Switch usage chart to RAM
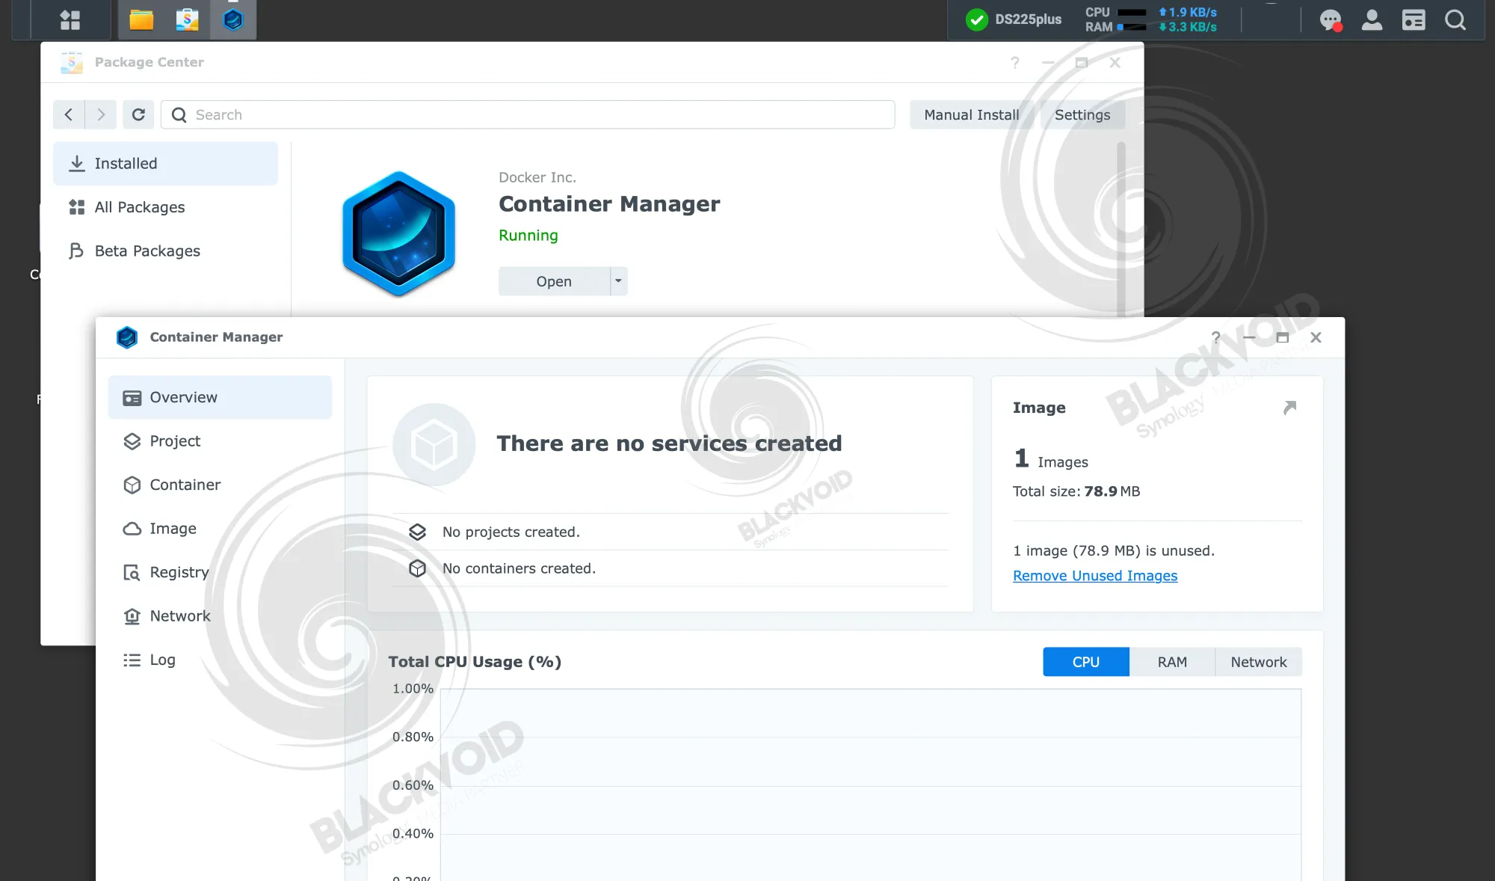1495x881 pixels. click(x=1172, y=662)
